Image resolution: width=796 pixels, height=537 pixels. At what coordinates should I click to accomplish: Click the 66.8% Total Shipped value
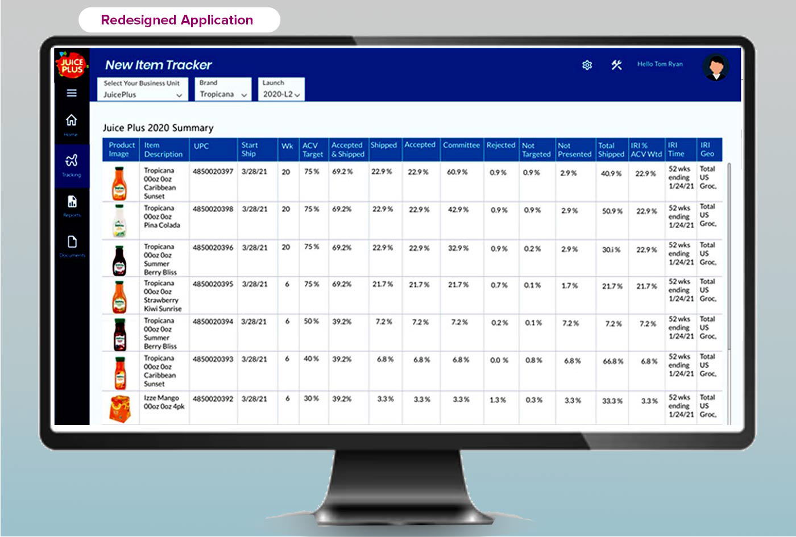[x=613, y=361]
